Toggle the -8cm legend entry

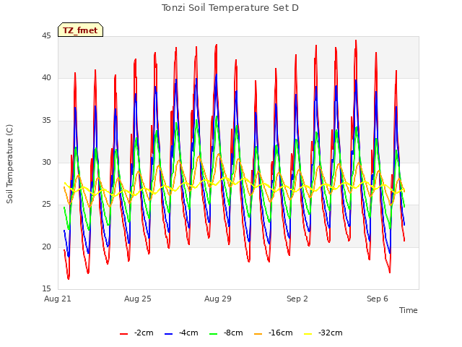point(226,333)
